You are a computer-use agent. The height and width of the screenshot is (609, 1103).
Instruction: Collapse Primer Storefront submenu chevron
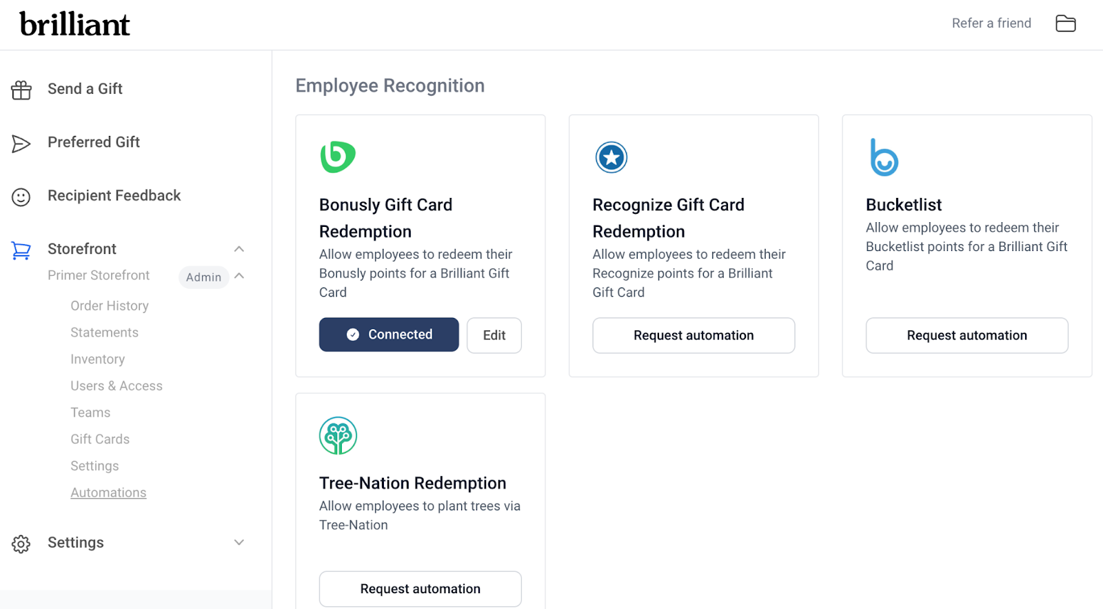tap(239, 276)
